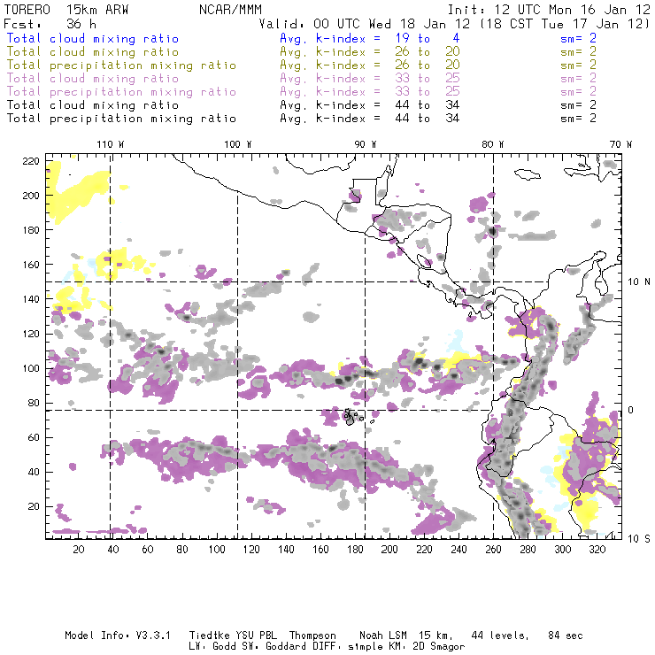
Task: Click the 'Valid: 00 UTC Wed 18 Jan 12' text
Action: tap(365, 24)
